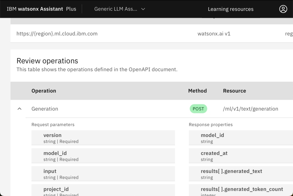This screenshot has height=196, width=293.
Task: Click the Method column header
Action: (197, 91)
